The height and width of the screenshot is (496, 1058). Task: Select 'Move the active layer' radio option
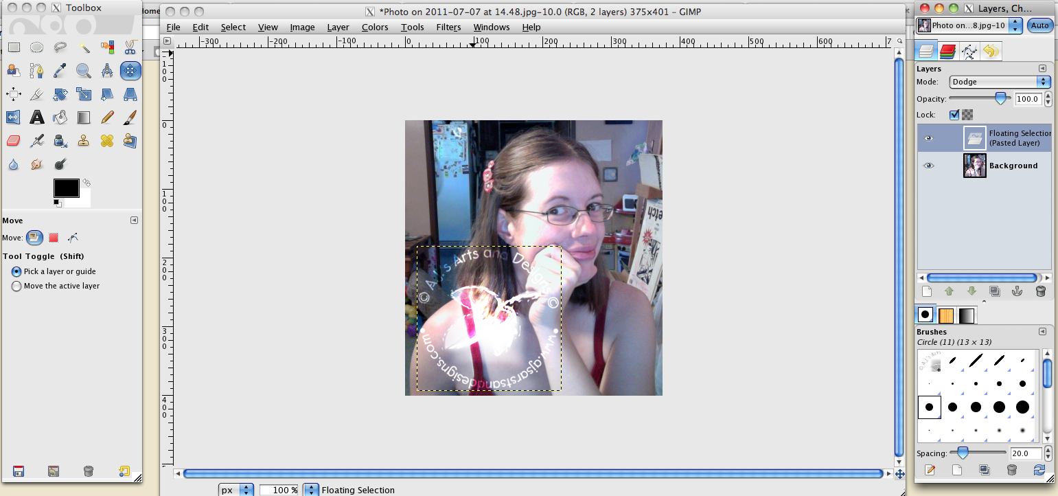pyautogui.click(x=16, y=286)
